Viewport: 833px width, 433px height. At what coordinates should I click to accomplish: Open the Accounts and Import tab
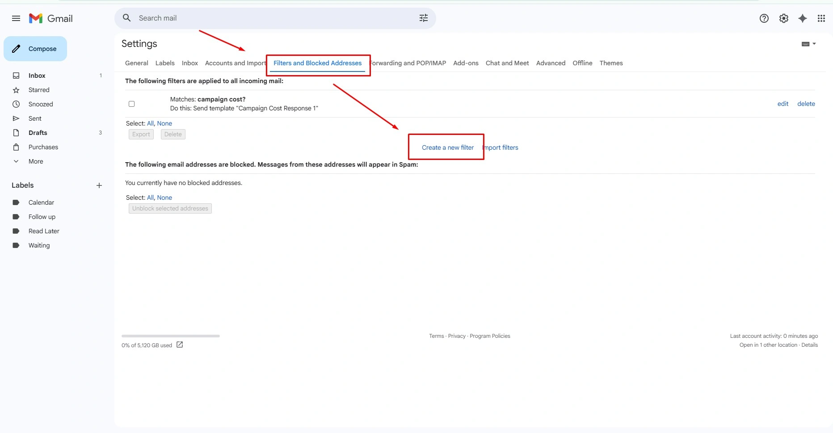pyautogui.click(x=235, y=63)
